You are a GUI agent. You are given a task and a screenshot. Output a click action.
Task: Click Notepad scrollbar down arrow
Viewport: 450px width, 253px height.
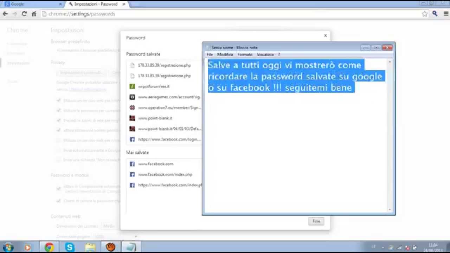click(x=390, y=209)
